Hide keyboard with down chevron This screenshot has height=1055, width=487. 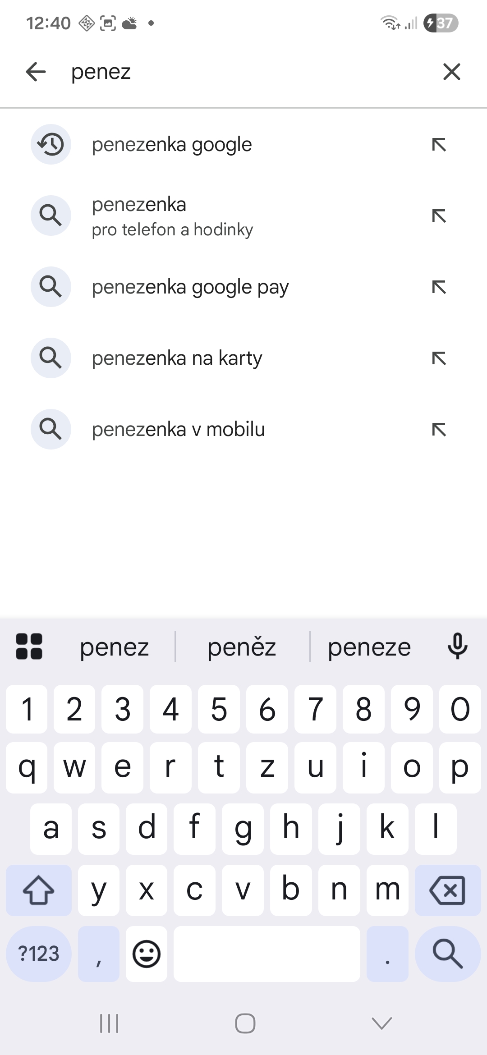coord(381,1023)
